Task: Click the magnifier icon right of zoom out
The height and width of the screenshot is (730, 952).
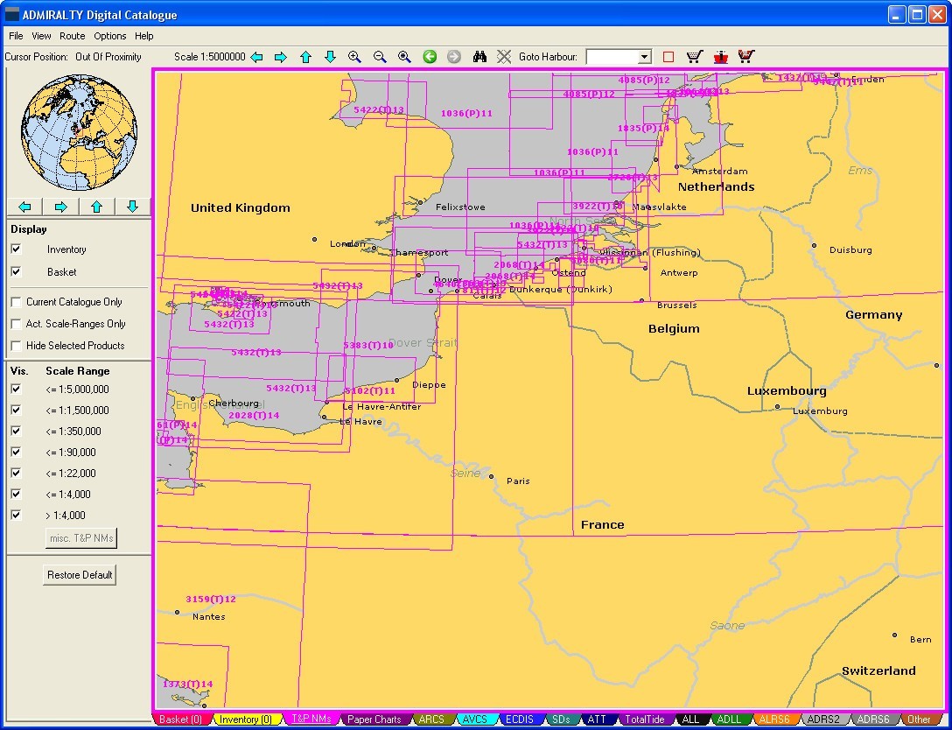Action: tap(404, 57)
